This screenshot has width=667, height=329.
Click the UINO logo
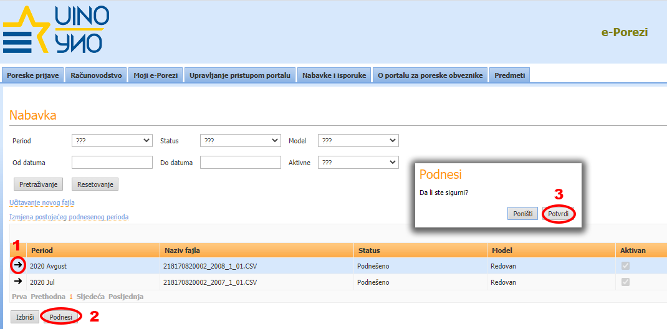coord(55,30)
